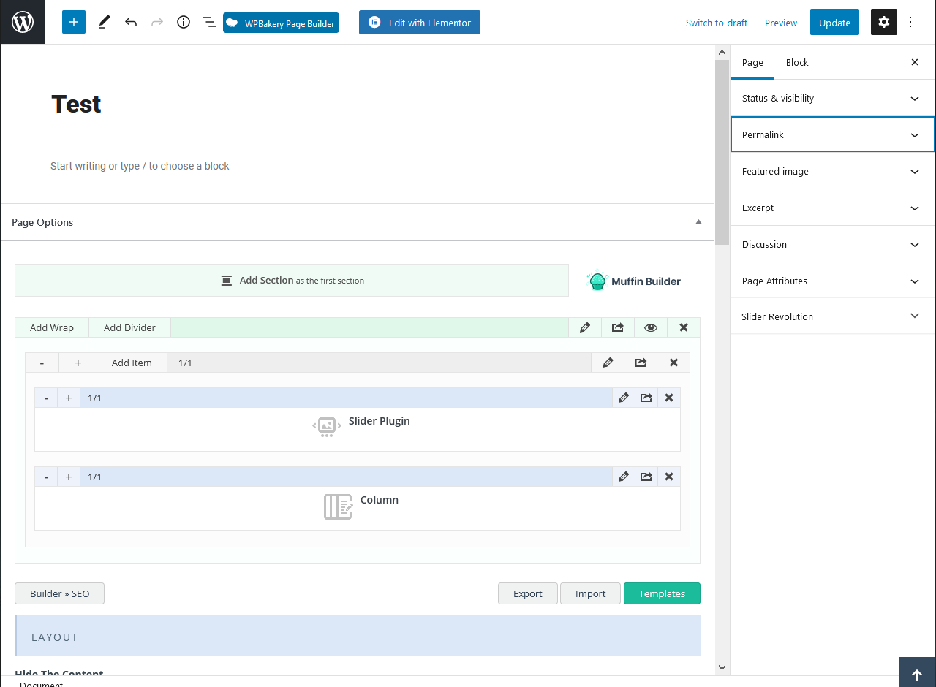This screenshot has width=936, height=687.
Task: Switch to the Page tab
Action: 752,62
